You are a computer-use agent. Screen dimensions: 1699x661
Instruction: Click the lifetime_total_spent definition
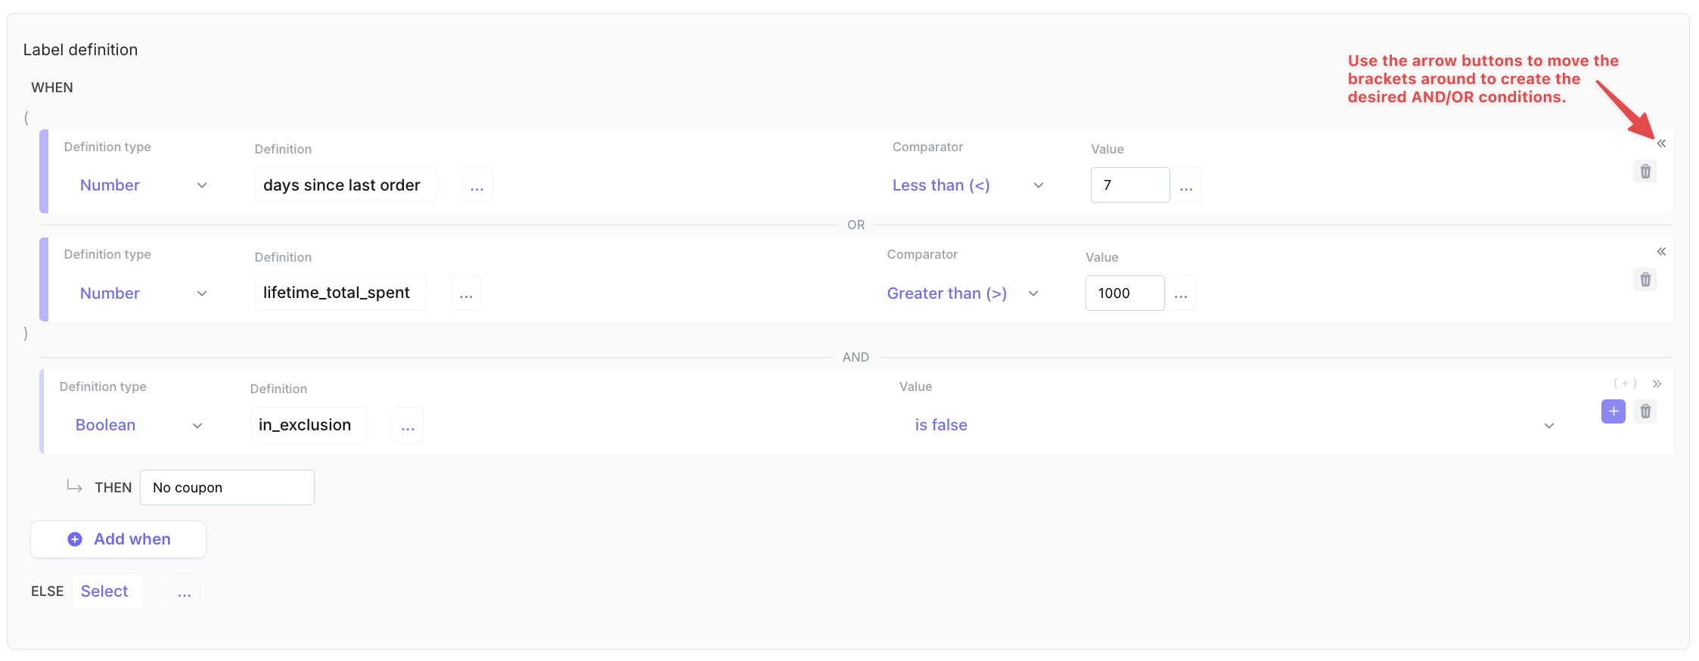pyautogui.click(x=340, y=293)
